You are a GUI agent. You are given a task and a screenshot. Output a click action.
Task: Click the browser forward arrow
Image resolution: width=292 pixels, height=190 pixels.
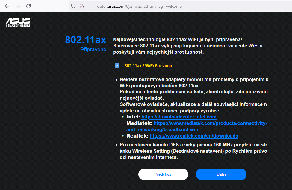pyautogui.click(x=18, y=6)
